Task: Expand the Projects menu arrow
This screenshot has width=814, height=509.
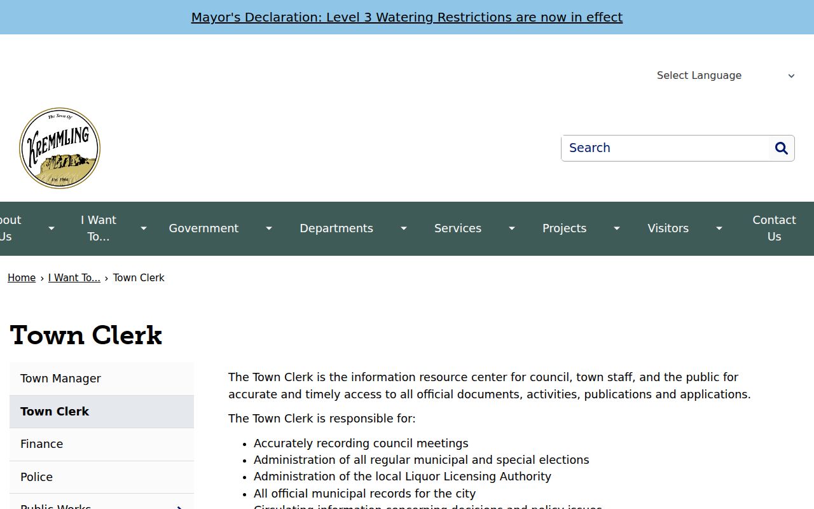Action: click(x=617, y=228)
